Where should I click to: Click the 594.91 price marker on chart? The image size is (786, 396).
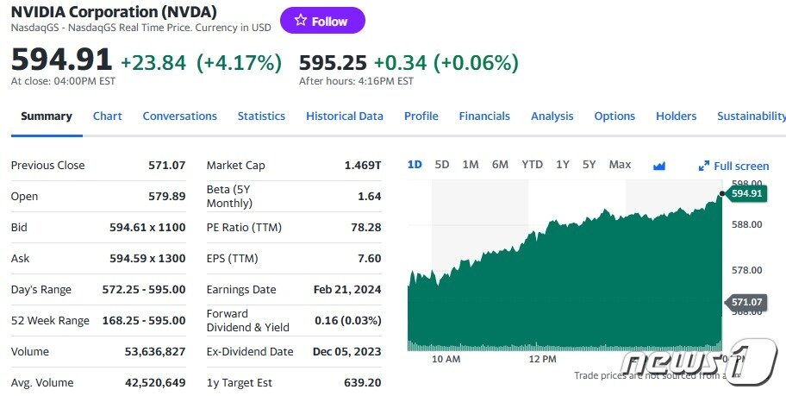(x=745, y=193)
